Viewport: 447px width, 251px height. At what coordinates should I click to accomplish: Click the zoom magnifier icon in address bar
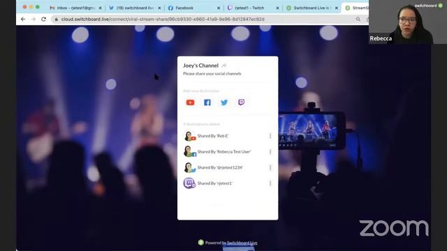[358, 19]
